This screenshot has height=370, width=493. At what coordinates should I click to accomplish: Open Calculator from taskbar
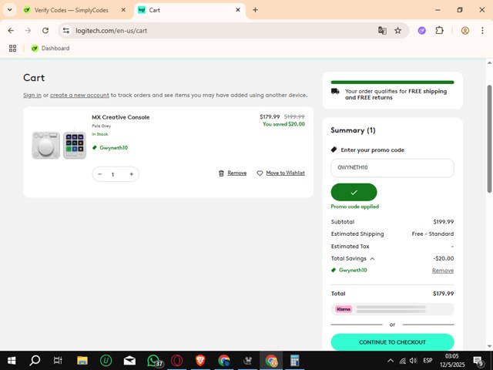tap(294, 361)
